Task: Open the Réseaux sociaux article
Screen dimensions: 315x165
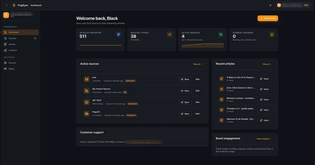Action: click(x=264, y=100)
